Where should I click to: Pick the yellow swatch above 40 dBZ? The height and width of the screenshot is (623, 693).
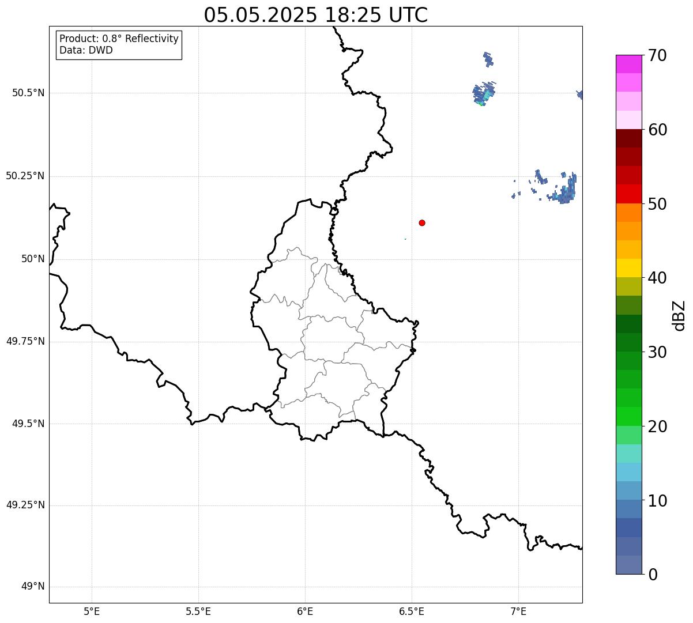point(628,268)
